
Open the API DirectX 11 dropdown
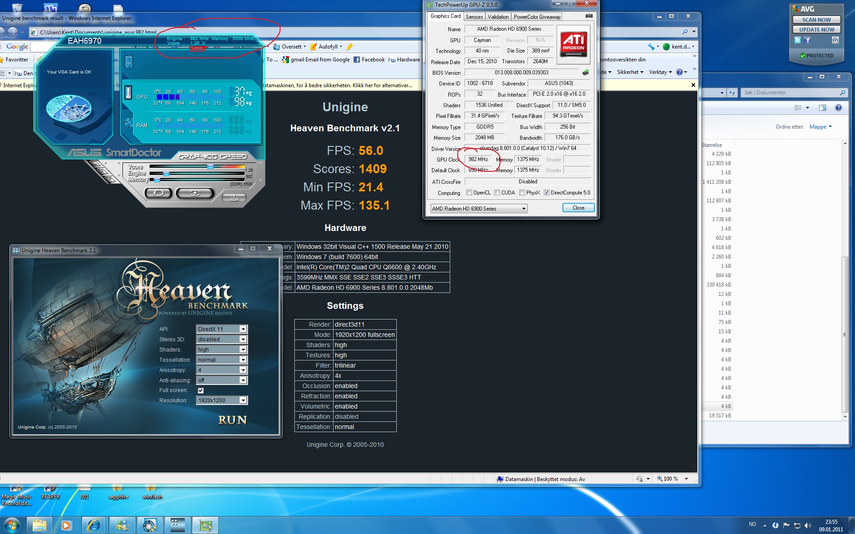(221, 329)
